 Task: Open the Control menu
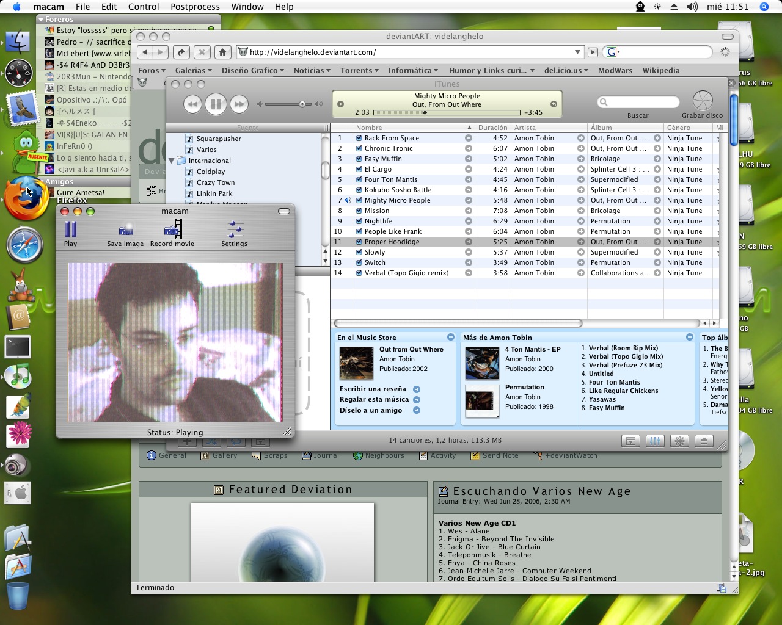[144, 7]
